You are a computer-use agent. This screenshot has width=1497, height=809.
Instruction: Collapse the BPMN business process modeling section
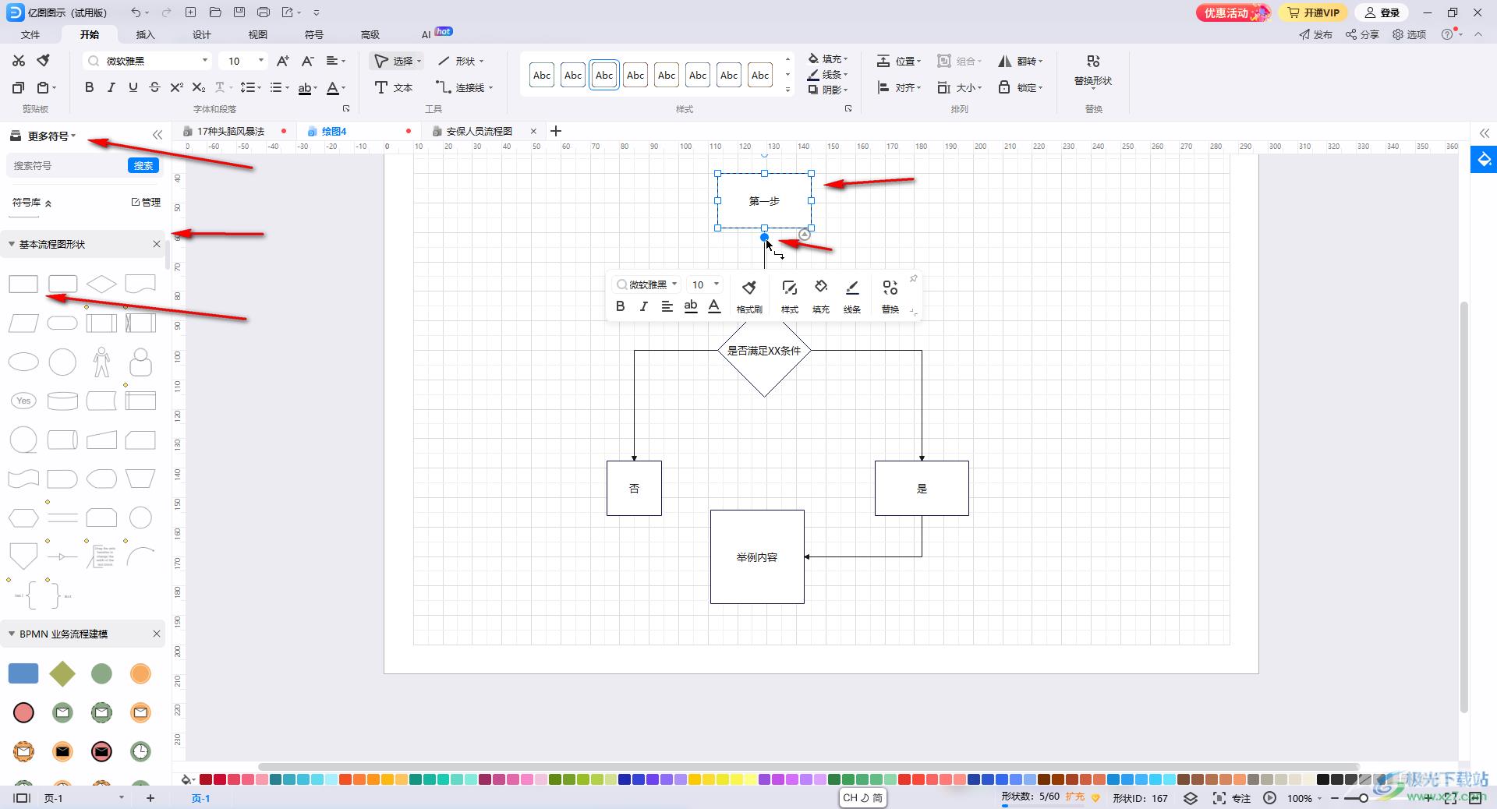tap(12, 634)
